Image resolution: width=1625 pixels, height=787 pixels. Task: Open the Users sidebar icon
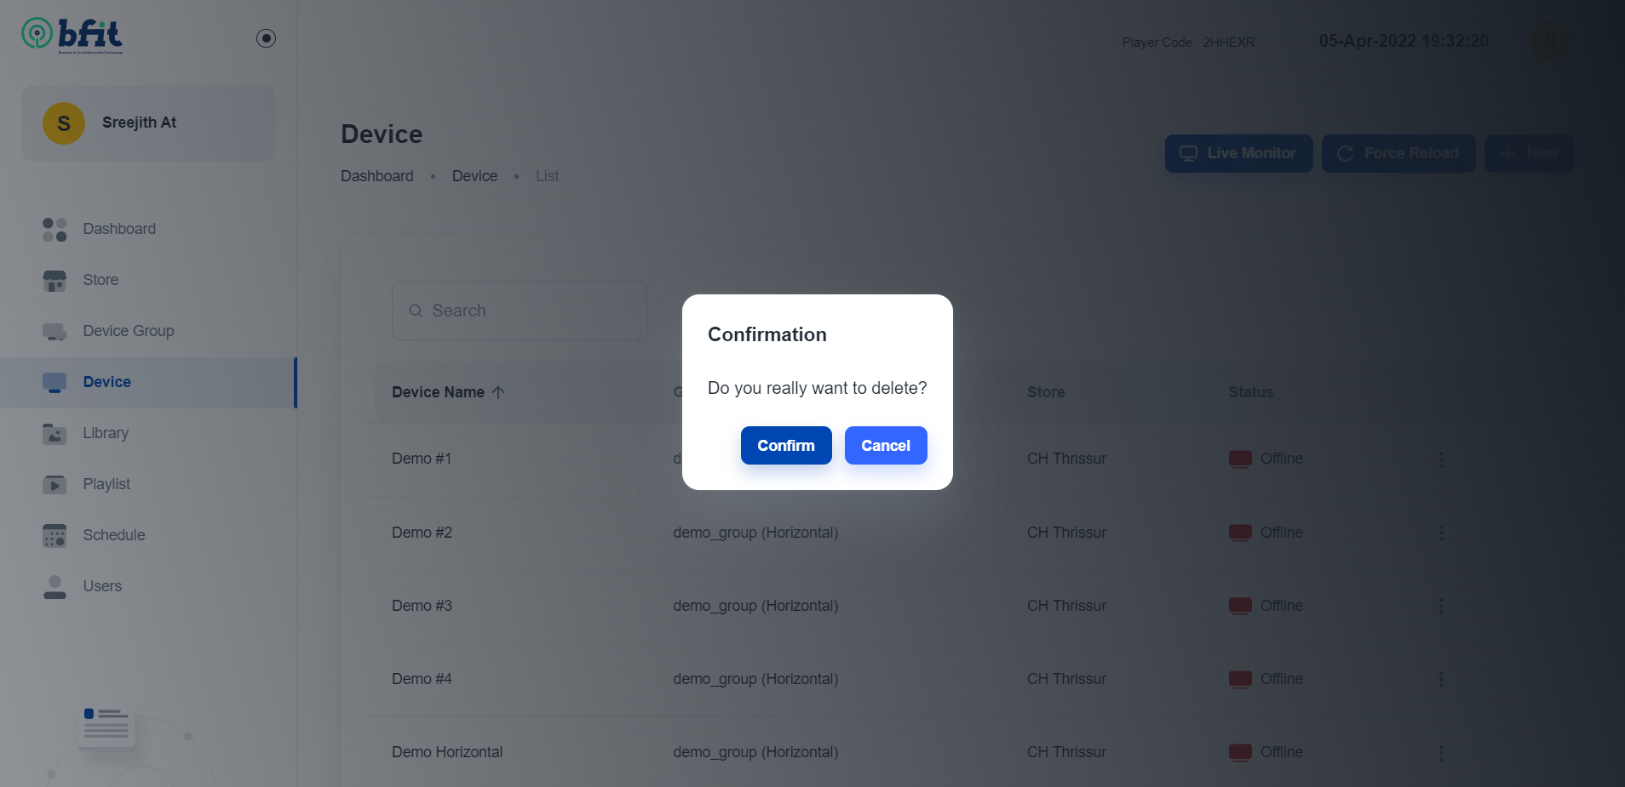tap(55, 586)
